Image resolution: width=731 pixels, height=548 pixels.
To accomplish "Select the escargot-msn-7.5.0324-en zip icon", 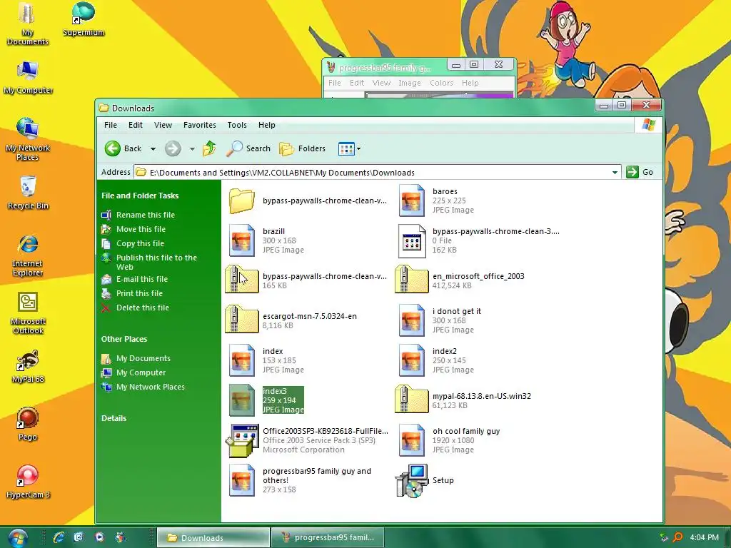I will tap(241, 319).
